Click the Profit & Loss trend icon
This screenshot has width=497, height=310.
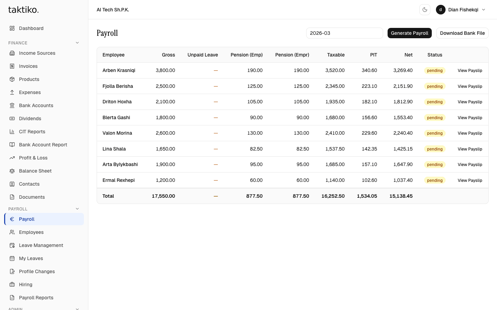point(12,158)
